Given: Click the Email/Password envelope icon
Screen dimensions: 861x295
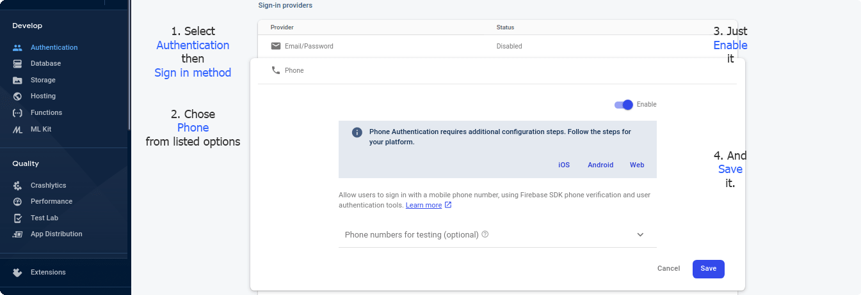Looking at the screenshot, I should 276,46.
